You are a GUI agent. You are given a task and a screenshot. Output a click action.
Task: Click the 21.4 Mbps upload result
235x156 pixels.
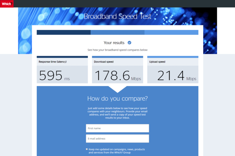pyautogui.click(x=176, y=76)
